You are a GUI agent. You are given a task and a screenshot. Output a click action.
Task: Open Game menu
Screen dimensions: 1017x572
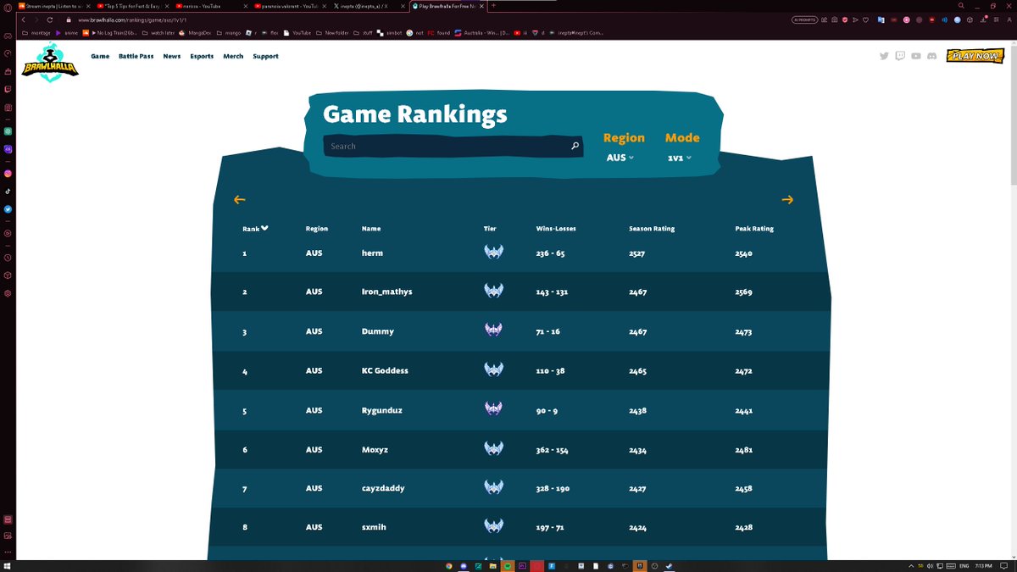tap(100, 56)
